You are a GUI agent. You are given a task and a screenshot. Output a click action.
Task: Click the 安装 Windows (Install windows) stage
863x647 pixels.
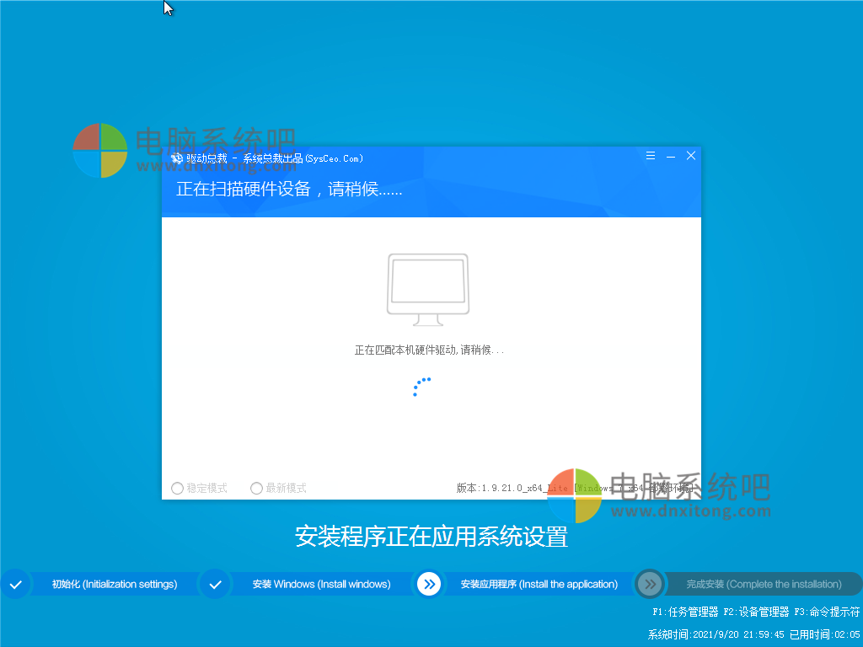pos(321,584)
